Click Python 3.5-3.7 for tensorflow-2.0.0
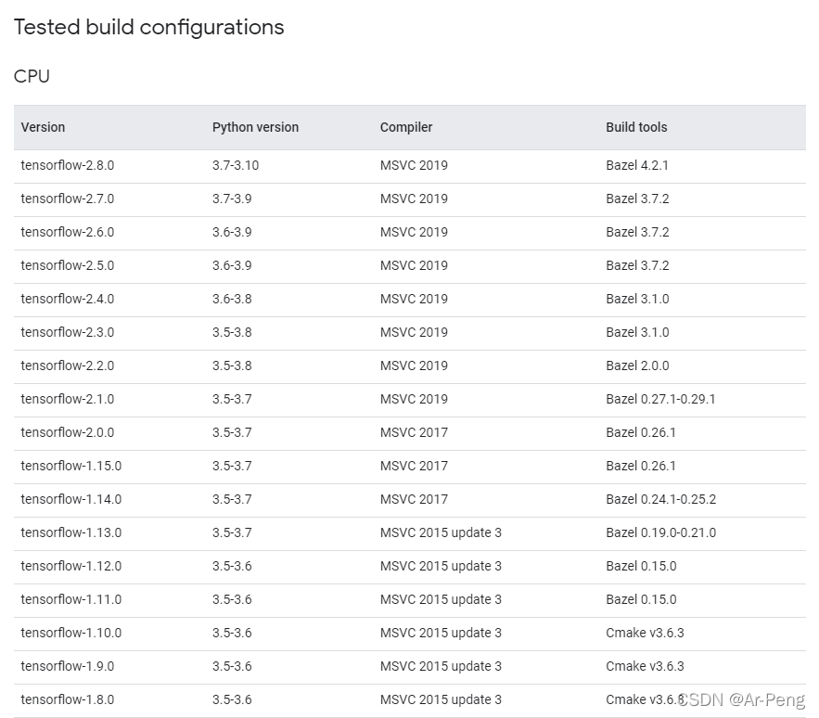The height and width of the screenshot is (718, 819). [x=232, y=432]
